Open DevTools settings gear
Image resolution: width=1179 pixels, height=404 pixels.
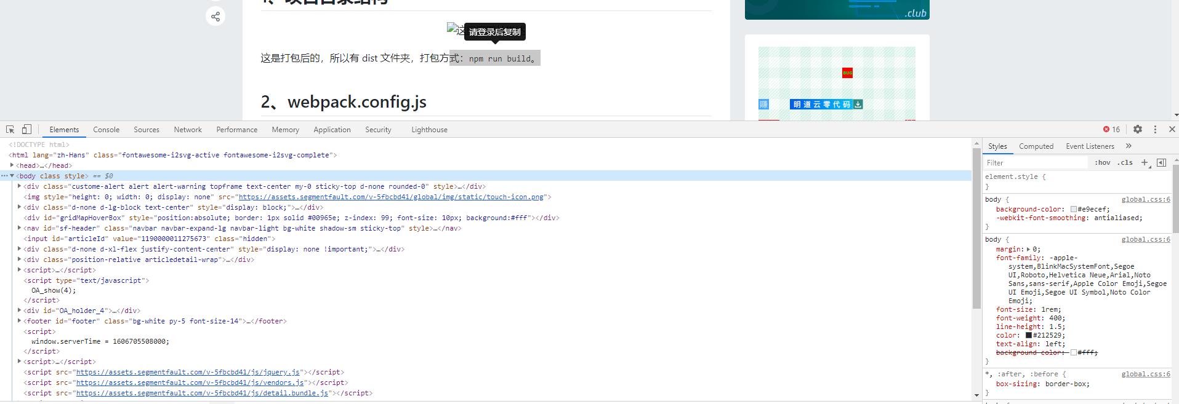point(1138,129)
